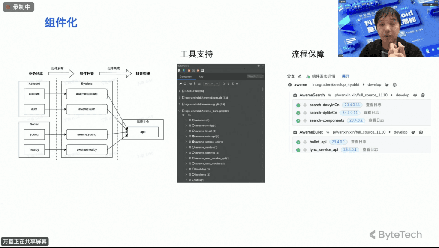
Task: Open 查看日志 for search-douyinCn
Action: [373, 105]
